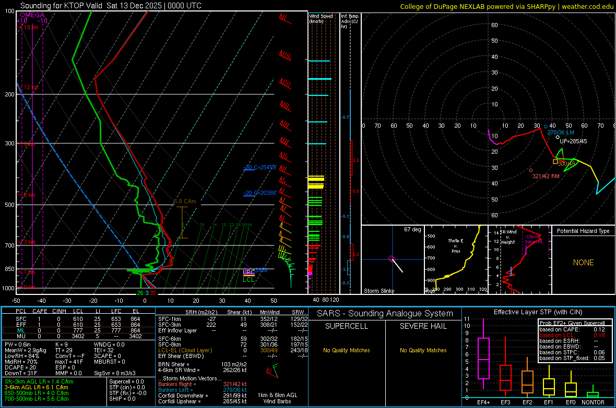Click the Bunkers Left = 278/36 kt line
This screenshot has height=408, width=616.
point(203,390)
